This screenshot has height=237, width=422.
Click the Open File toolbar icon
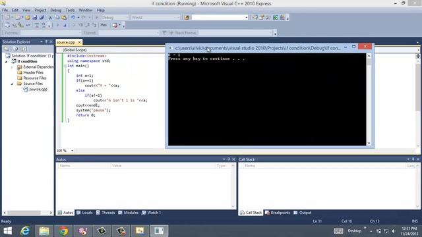coord(28,18)
